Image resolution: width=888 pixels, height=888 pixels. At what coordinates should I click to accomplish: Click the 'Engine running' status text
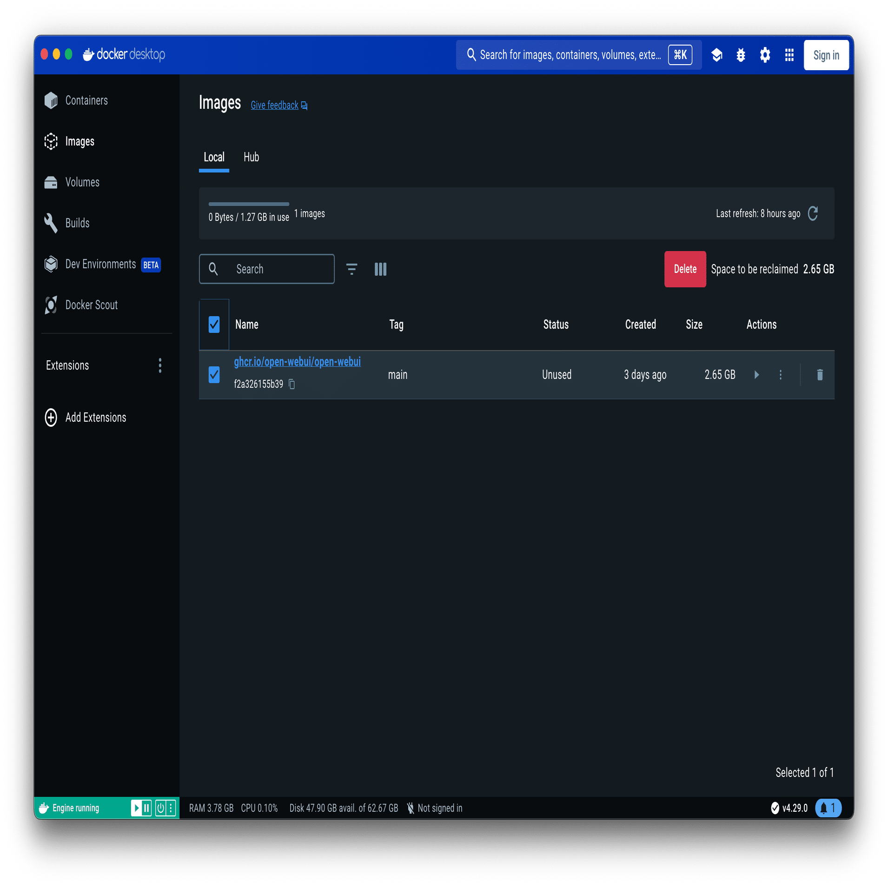(76, 808)
